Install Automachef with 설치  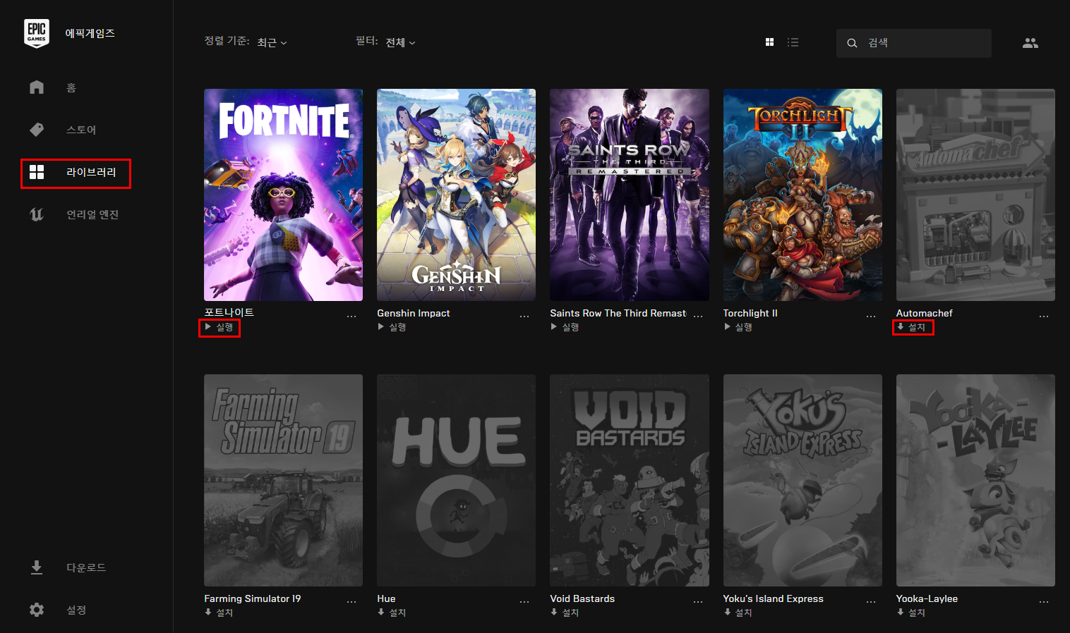tap(911, 327)
